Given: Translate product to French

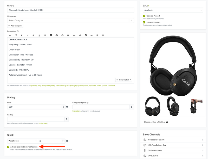Looking at the screenshot, I should point(58,85).
